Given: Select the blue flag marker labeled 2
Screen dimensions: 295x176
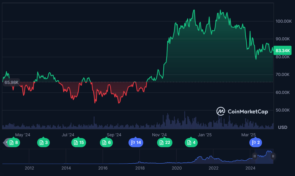Looking at the screenshot, I should pos(256,143).
